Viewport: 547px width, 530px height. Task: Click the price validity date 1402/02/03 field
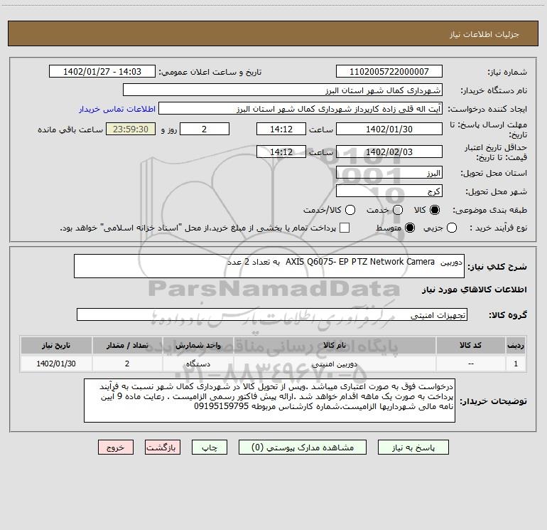coord(389,152)
